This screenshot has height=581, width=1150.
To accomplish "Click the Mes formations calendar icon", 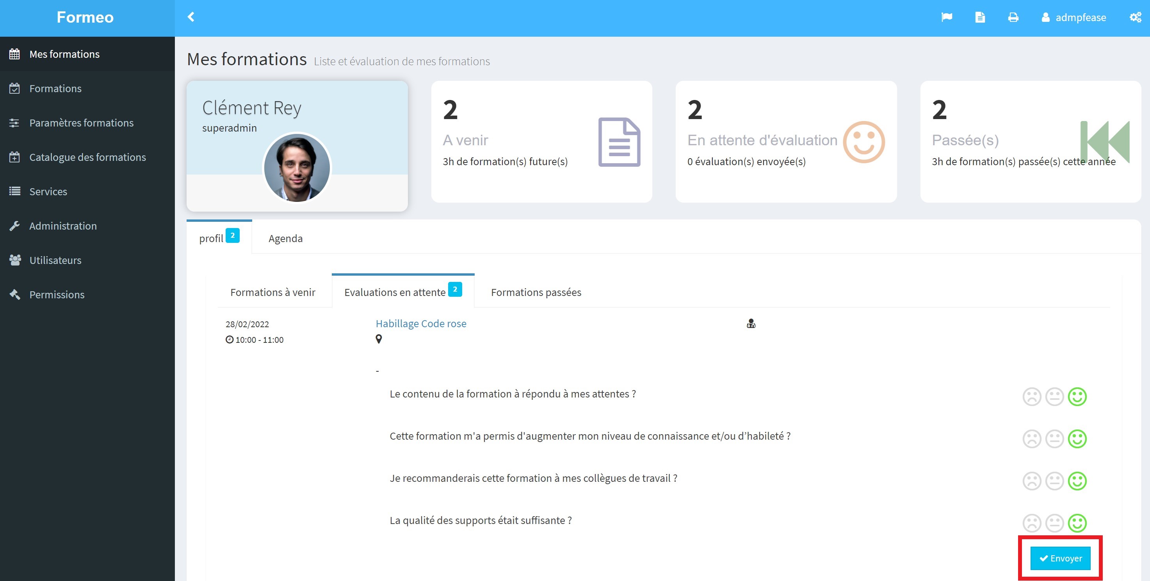I will click(15, 54).
